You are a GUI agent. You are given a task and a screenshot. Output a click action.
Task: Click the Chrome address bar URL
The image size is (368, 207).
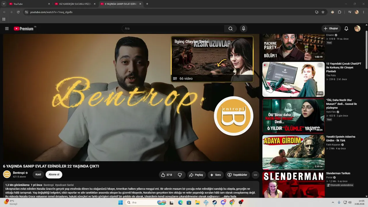51,12
